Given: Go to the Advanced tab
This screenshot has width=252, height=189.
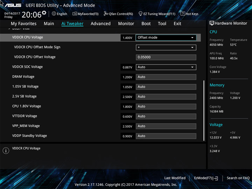Looking at the screenshot, I should click(x=100, y=24).
